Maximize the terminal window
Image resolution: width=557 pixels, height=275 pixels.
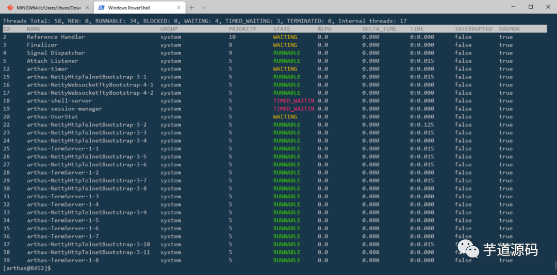tap(531, 7)
